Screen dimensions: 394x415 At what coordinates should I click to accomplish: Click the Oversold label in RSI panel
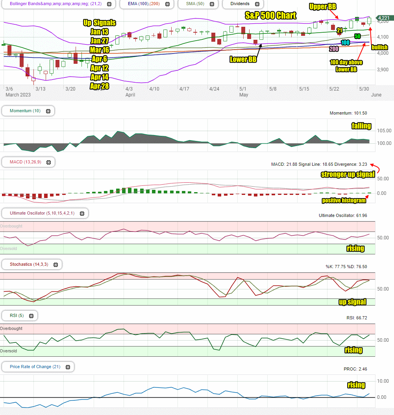click(x=9, y=351)
